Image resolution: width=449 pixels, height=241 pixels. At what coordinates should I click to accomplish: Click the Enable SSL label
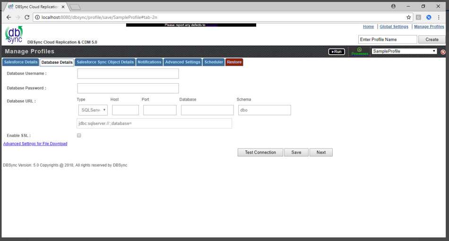(18, 135)
